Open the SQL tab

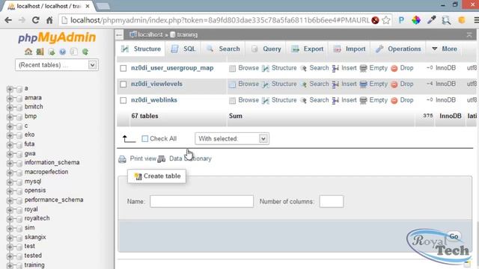(x=183, y=49)
